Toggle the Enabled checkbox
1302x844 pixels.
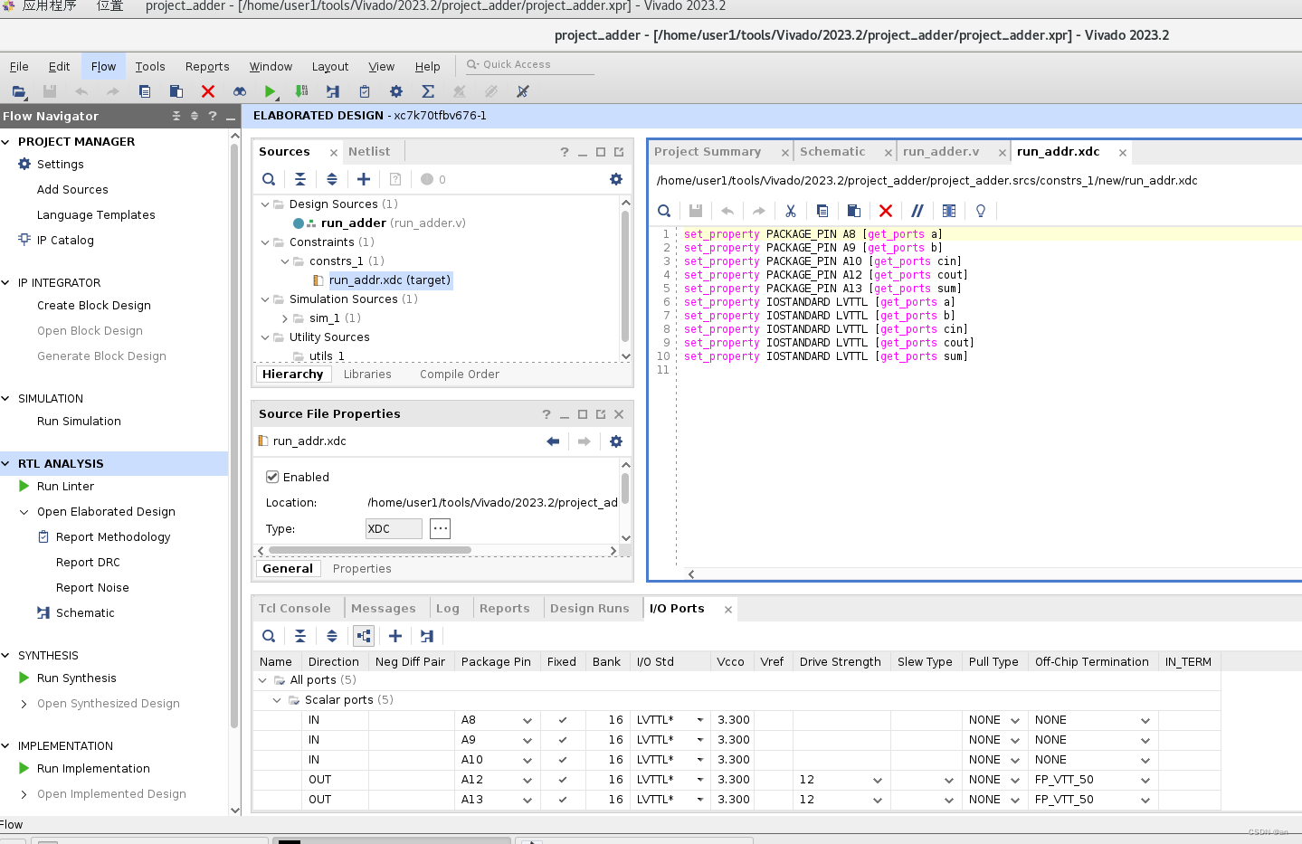271,477
